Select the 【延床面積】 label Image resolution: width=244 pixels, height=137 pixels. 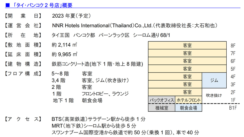(23, 54)
